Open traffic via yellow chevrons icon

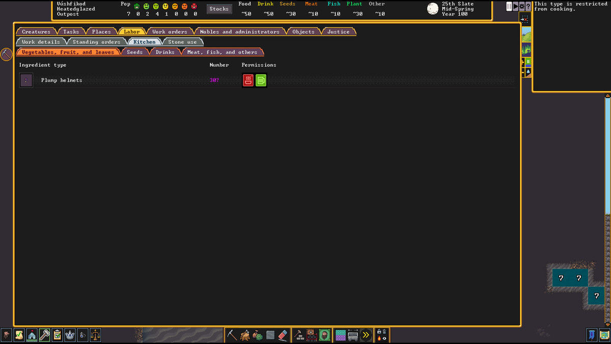click(366, 335)
